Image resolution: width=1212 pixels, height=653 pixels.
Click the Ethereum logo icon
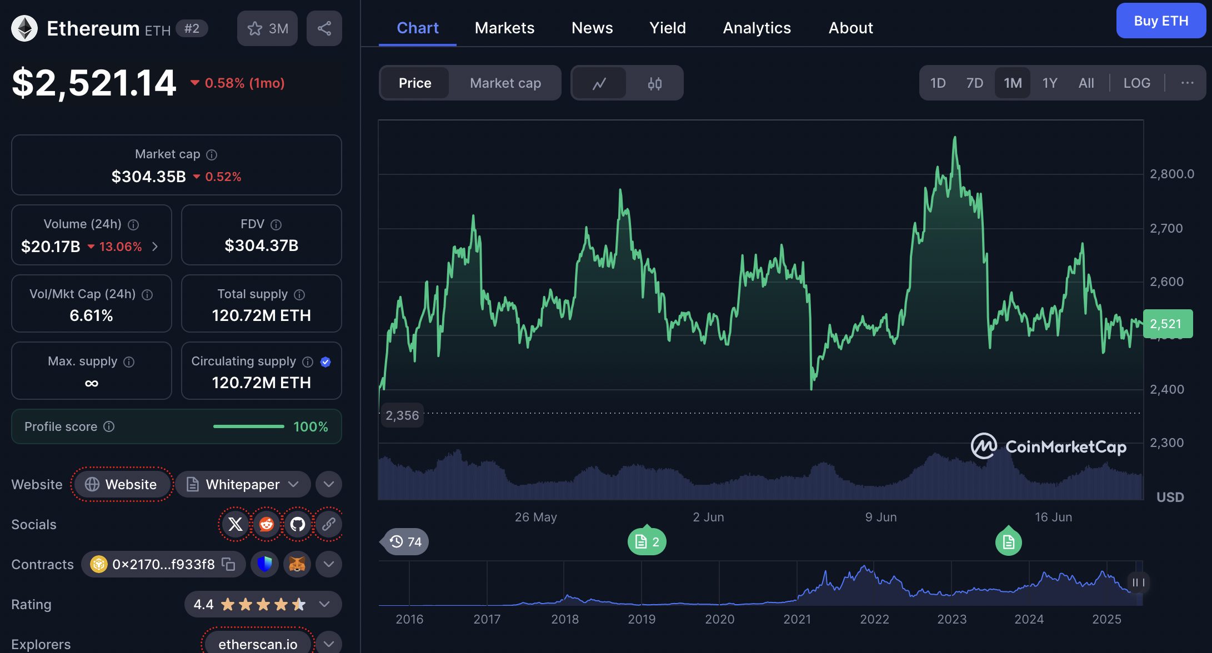24,28
